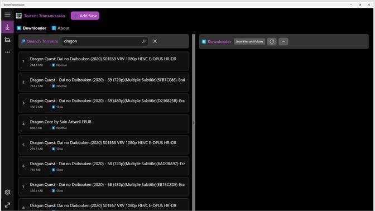Click the magnifier search icon
The height and width of the screenshot is (211, 375).
pos(144,41)
